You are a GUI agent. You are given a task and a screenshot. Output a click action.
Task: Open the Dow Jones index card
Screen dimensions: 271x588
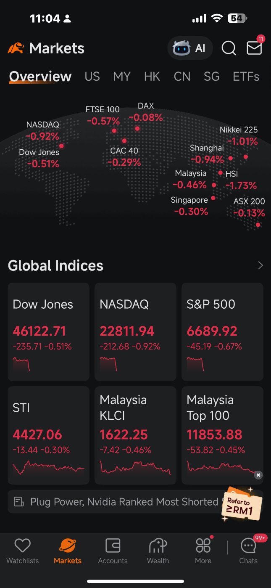pos(48,331)
